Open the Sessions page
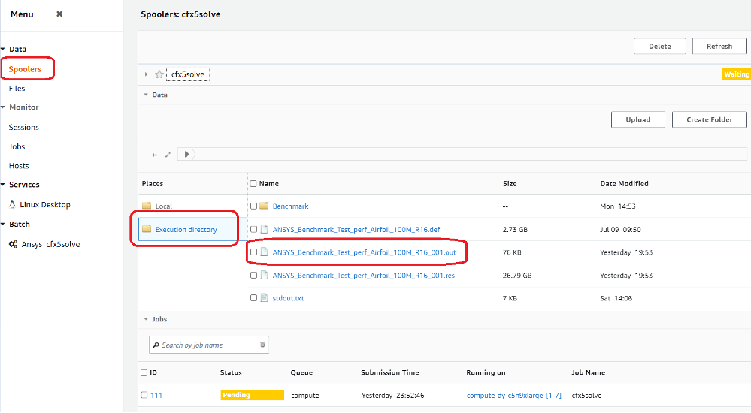 (x=23, y=128)
